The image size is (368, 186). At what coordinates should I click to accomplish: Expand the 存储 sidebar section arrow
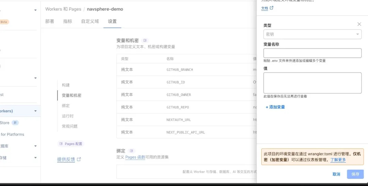pyautogui.click(x=35, y=158)
